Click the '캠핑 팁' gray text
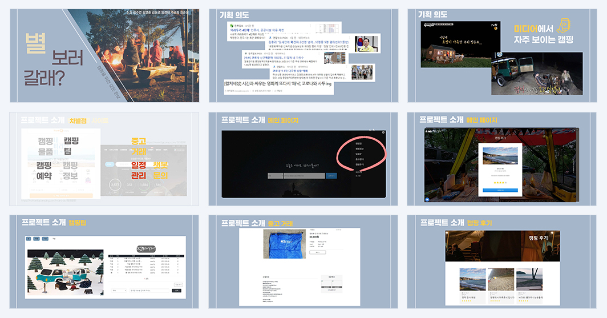 pos(71,146)
